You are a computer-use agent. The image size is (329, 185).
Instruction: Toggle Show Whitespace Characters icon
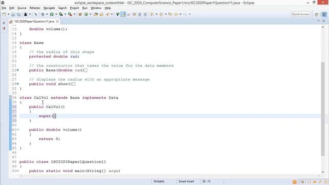coord(145,14)
